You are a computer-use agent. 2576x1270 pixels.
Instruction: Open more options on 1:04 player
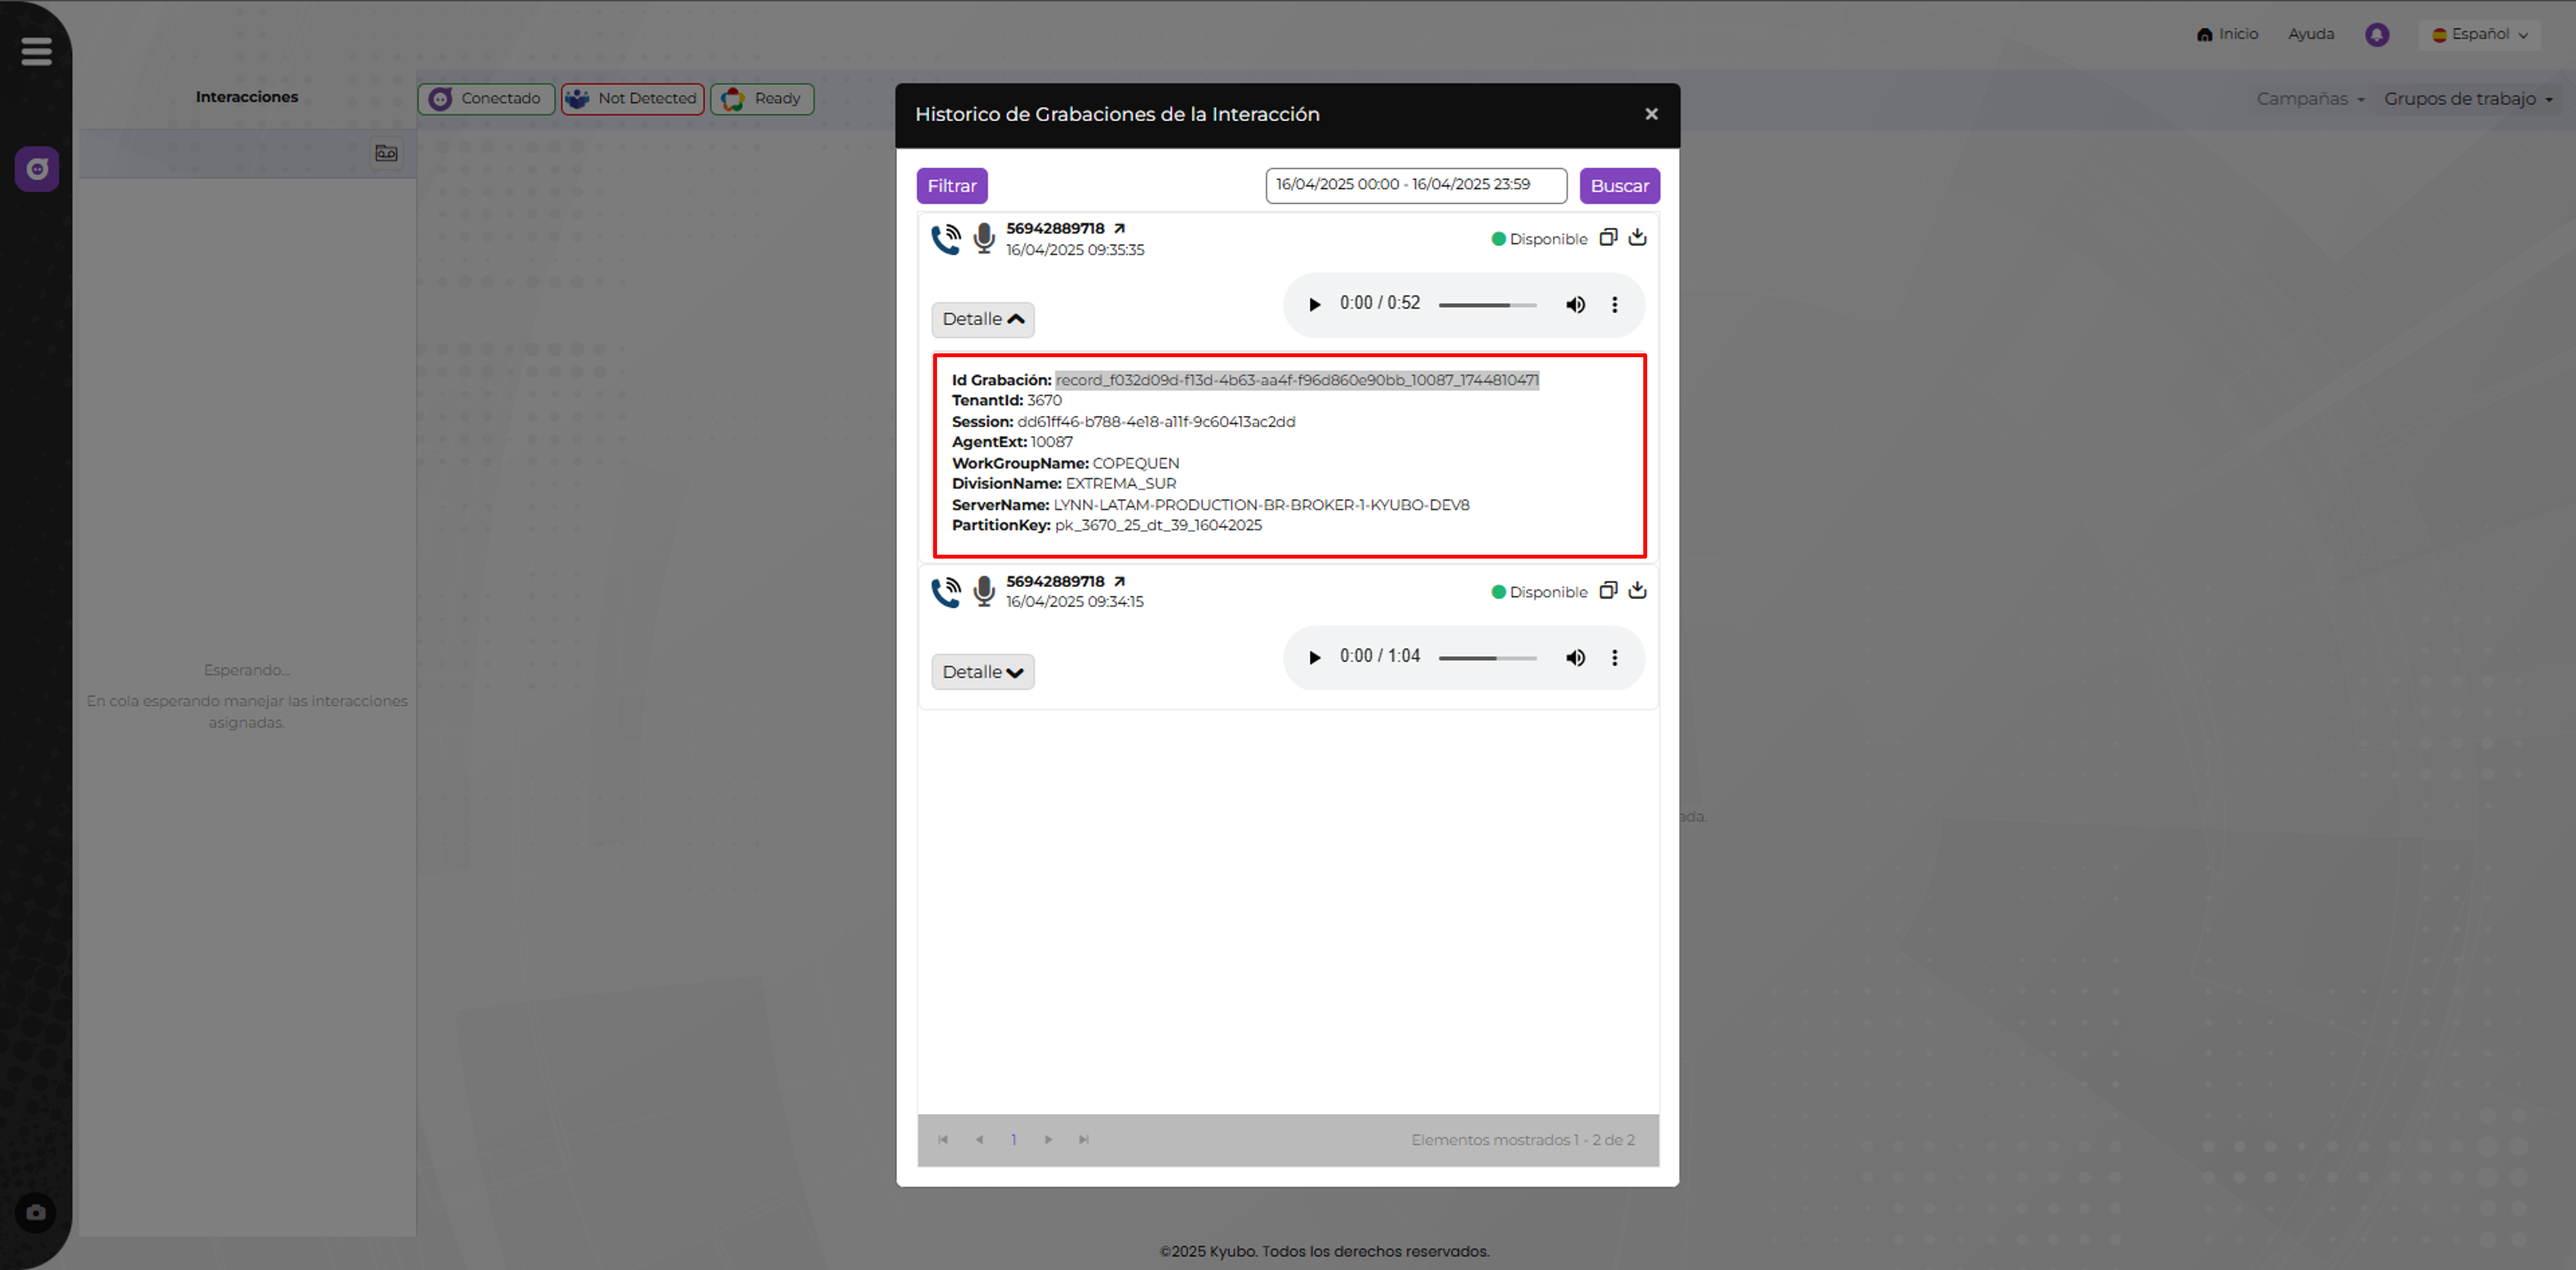click(x=1614, y=657)
